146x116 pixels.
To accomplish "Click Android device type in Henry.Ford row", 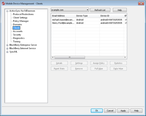I will (80, 23).
